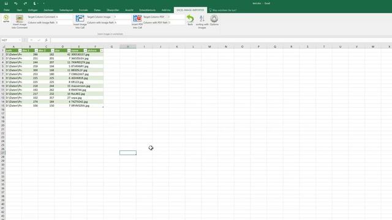
Task: Open the filter dropdown on the dim 2 header
Action: (53, 51)
